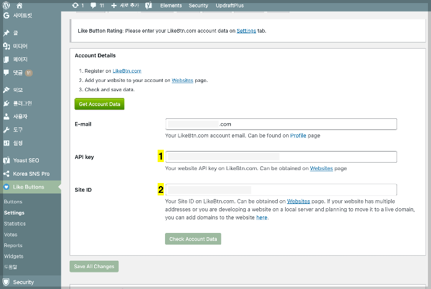Click the WordPress logo icon
Viewport: 431px width, 289px height.
pos(6,5)
